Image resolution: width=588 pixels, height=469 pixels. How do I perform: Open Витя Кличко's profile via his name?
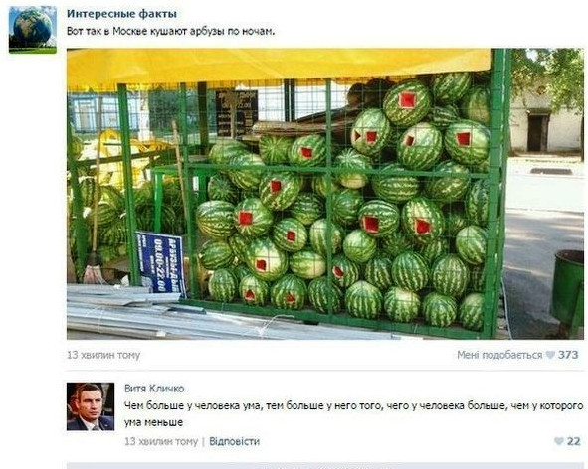tap(154, 389)
